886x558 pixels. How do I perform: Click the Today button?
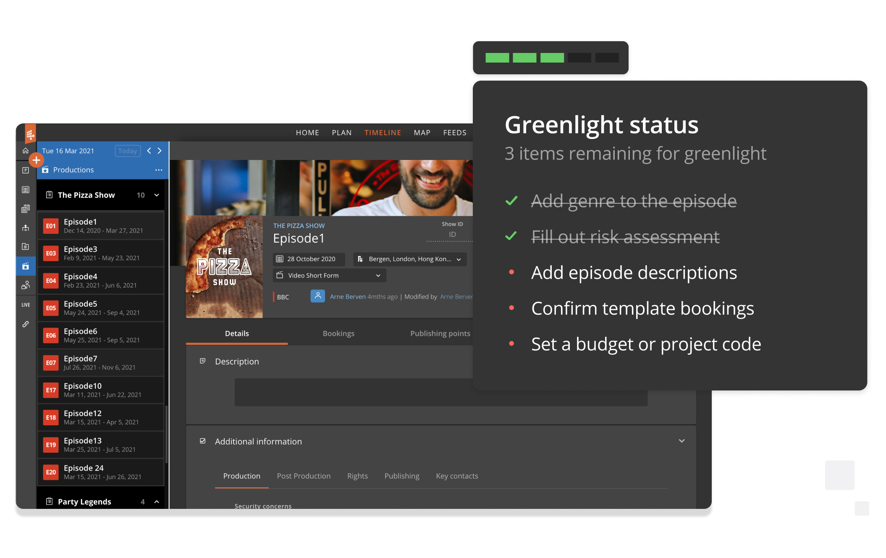point(128,151)
